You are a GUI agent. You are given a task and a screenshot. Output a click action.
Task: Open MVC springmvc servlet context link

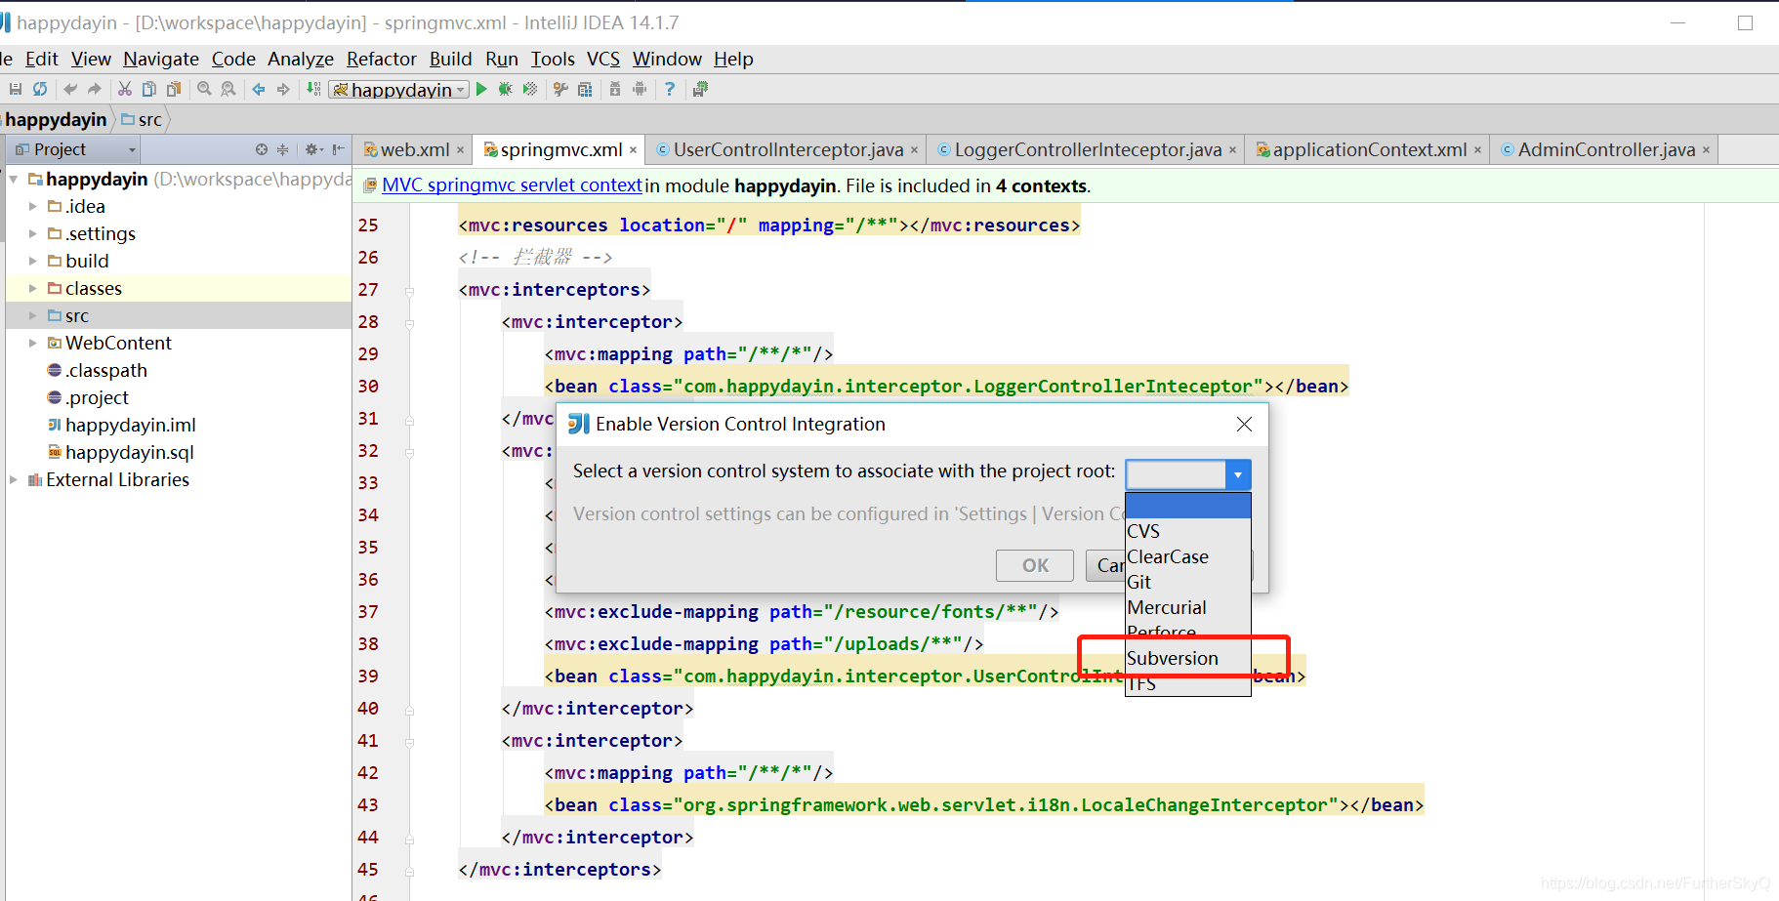[513, 185]
